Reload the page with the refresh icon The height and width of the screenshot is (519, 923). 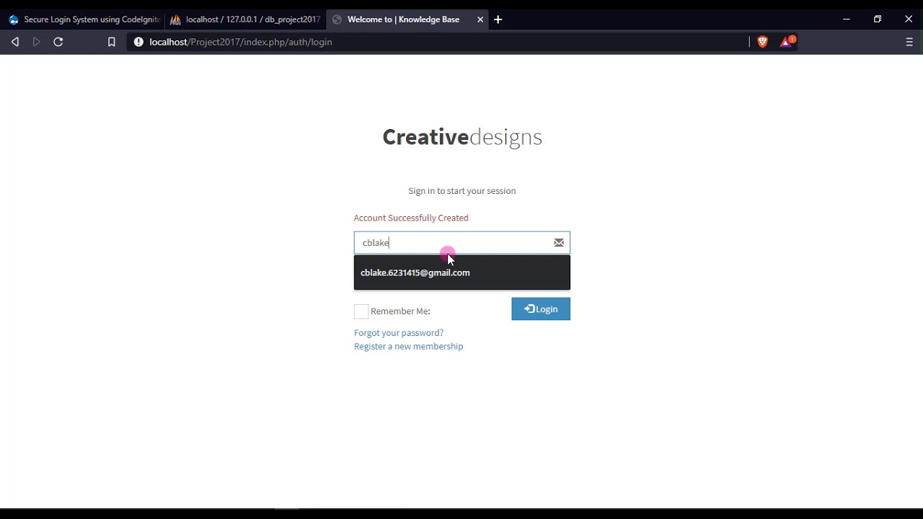tap(58, 42)
